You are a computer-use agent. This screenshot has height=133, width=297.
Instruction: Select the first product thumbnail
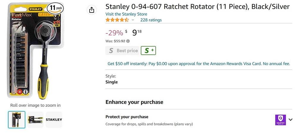pyautogui.click(x=17, y=120)
